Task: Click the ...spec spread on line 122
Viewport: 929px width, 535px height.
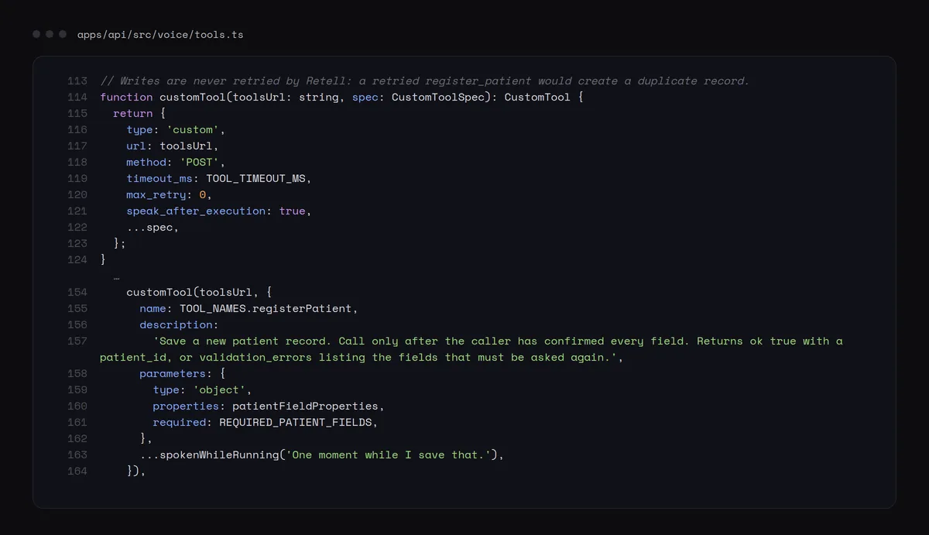Action: point(153,227)
